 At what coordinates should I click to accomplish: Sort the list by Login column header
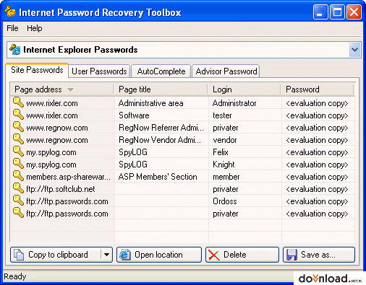[x=244, y=89]
